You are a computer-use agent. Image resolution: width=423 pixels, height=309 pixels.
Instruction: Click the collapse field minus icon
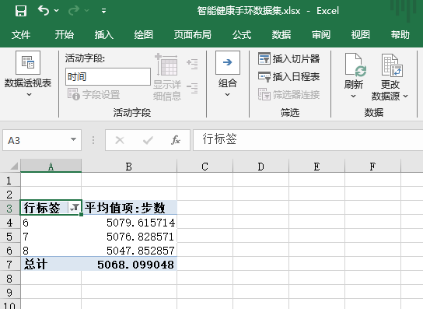pos(192,88)
